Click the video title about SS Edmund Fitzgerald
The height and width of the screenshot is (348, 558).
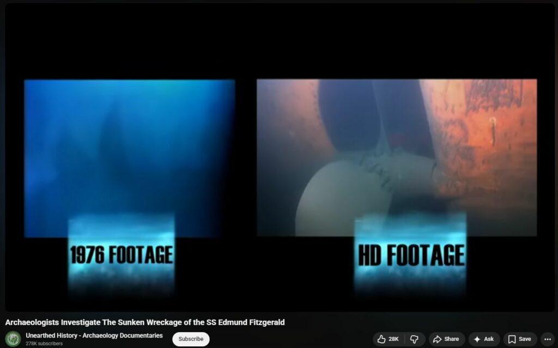145,322
